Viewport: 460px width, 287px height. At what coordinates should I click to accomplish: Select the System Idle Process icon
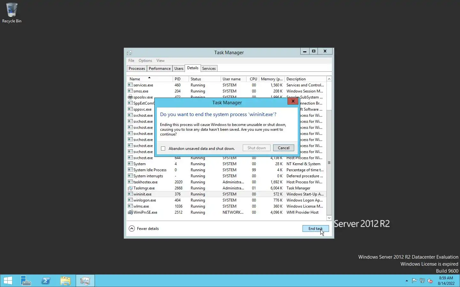point(130,170)
